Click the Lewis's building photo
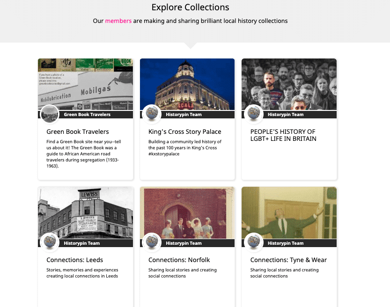The height and width of the screenshot is (307, 390). (x=86, y=212)
